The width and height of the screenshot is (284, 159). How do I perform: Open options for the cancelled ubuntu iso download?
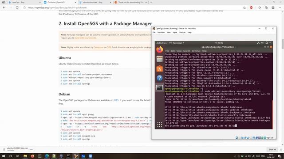32,149
